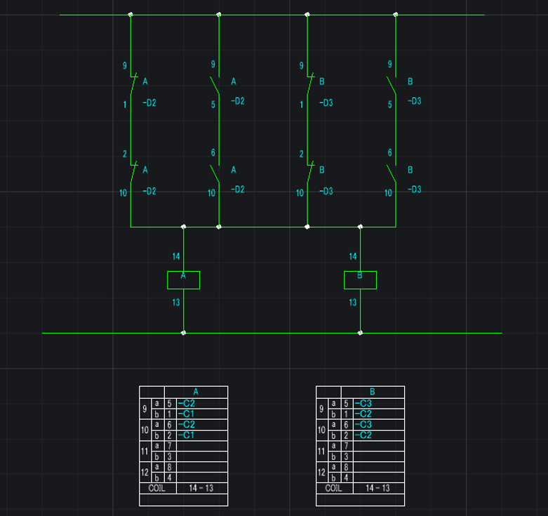548x516 pixels.
Task: Select -C3 in row 10a of table B
Action: coord(363,425)
